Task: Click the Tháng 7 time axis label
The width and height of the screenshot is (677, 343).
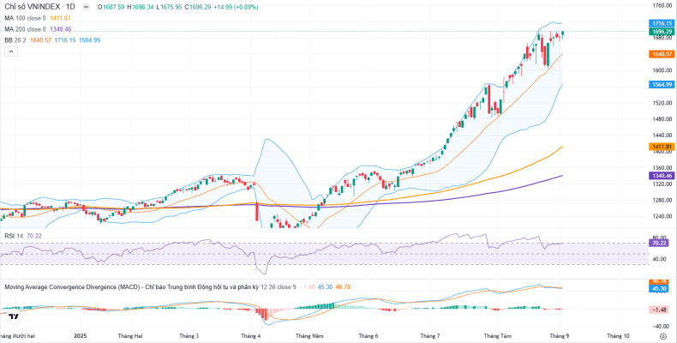Action: click(x=429, y=335)
